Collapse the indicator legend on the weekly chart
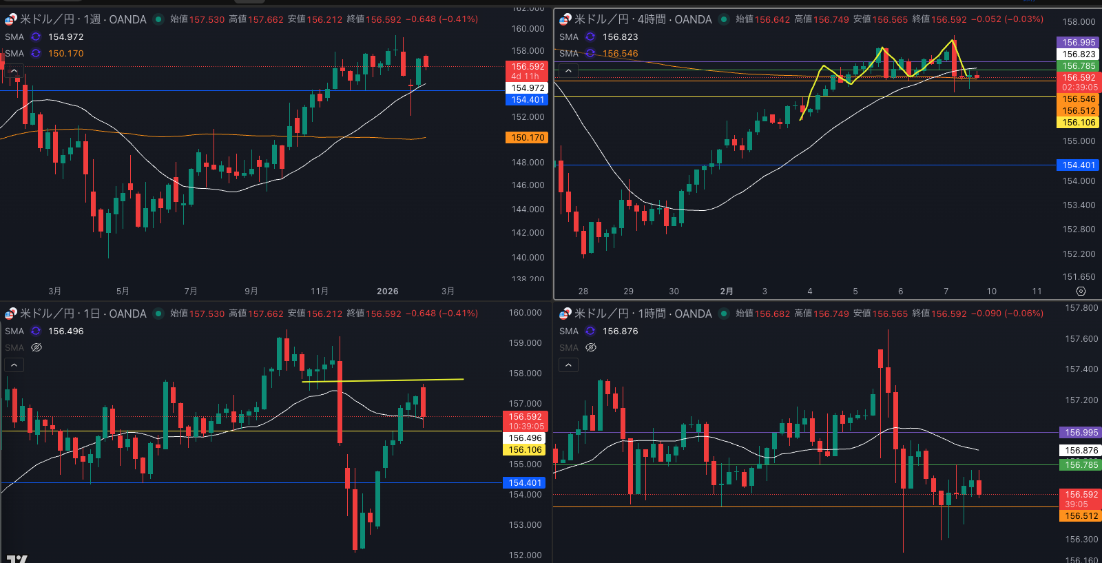This screenshot has width=1102, height=563. coord(14,70)
